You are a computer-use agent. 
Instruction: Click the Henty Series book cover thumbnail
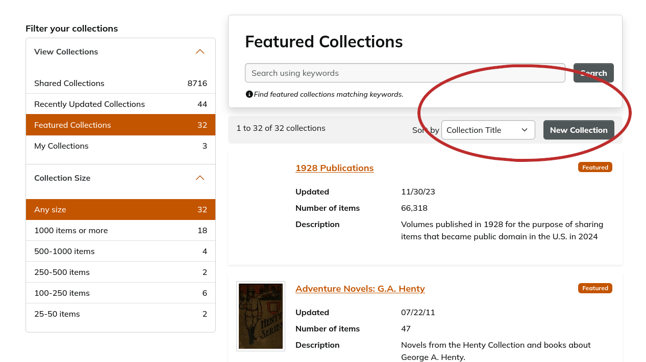pos(260,316)
